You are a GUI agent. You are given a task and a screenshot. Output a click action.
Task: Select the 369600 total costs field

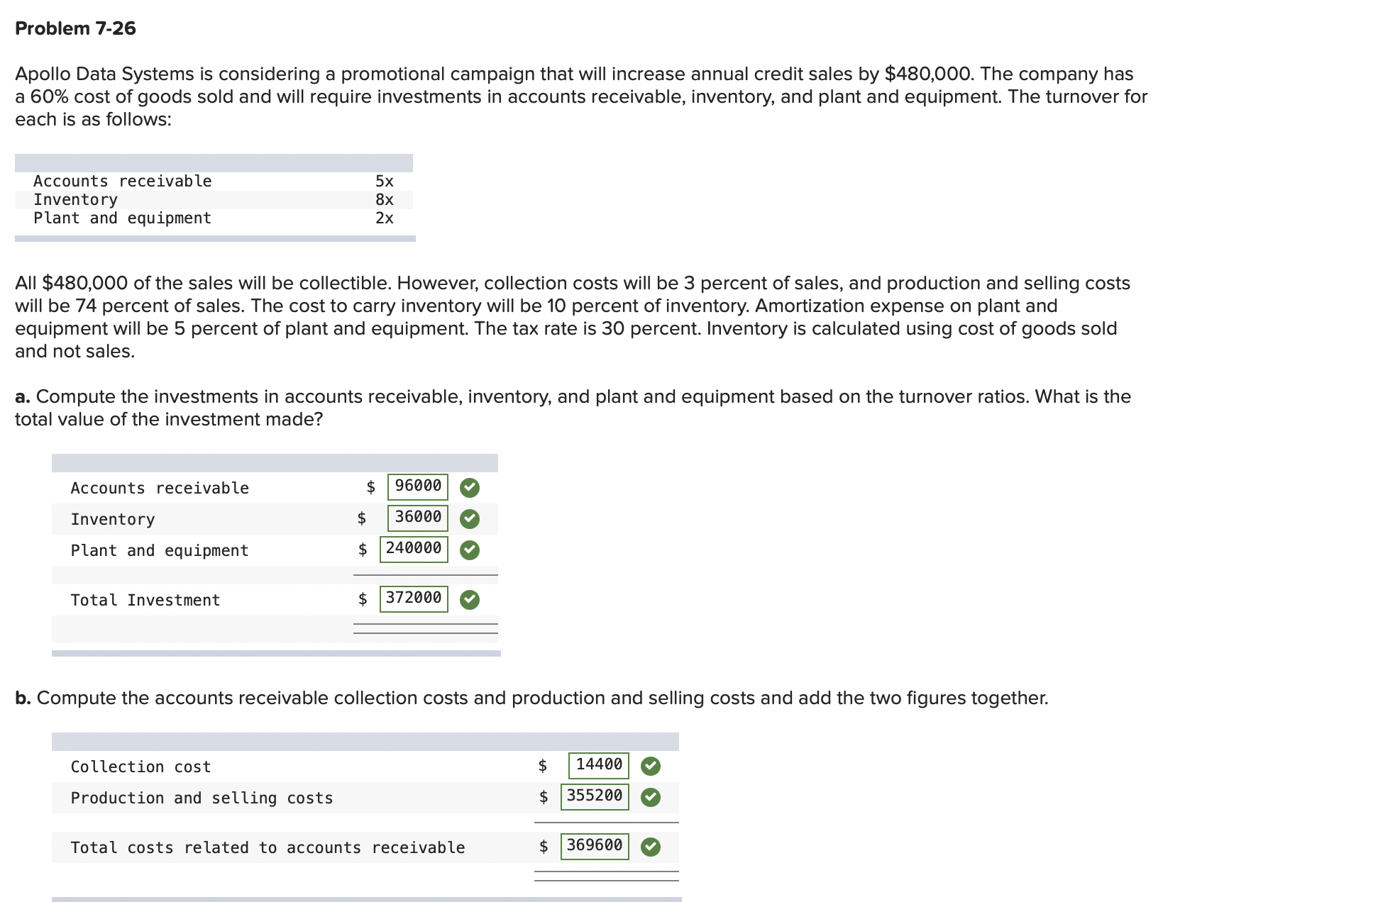point(595,845)
